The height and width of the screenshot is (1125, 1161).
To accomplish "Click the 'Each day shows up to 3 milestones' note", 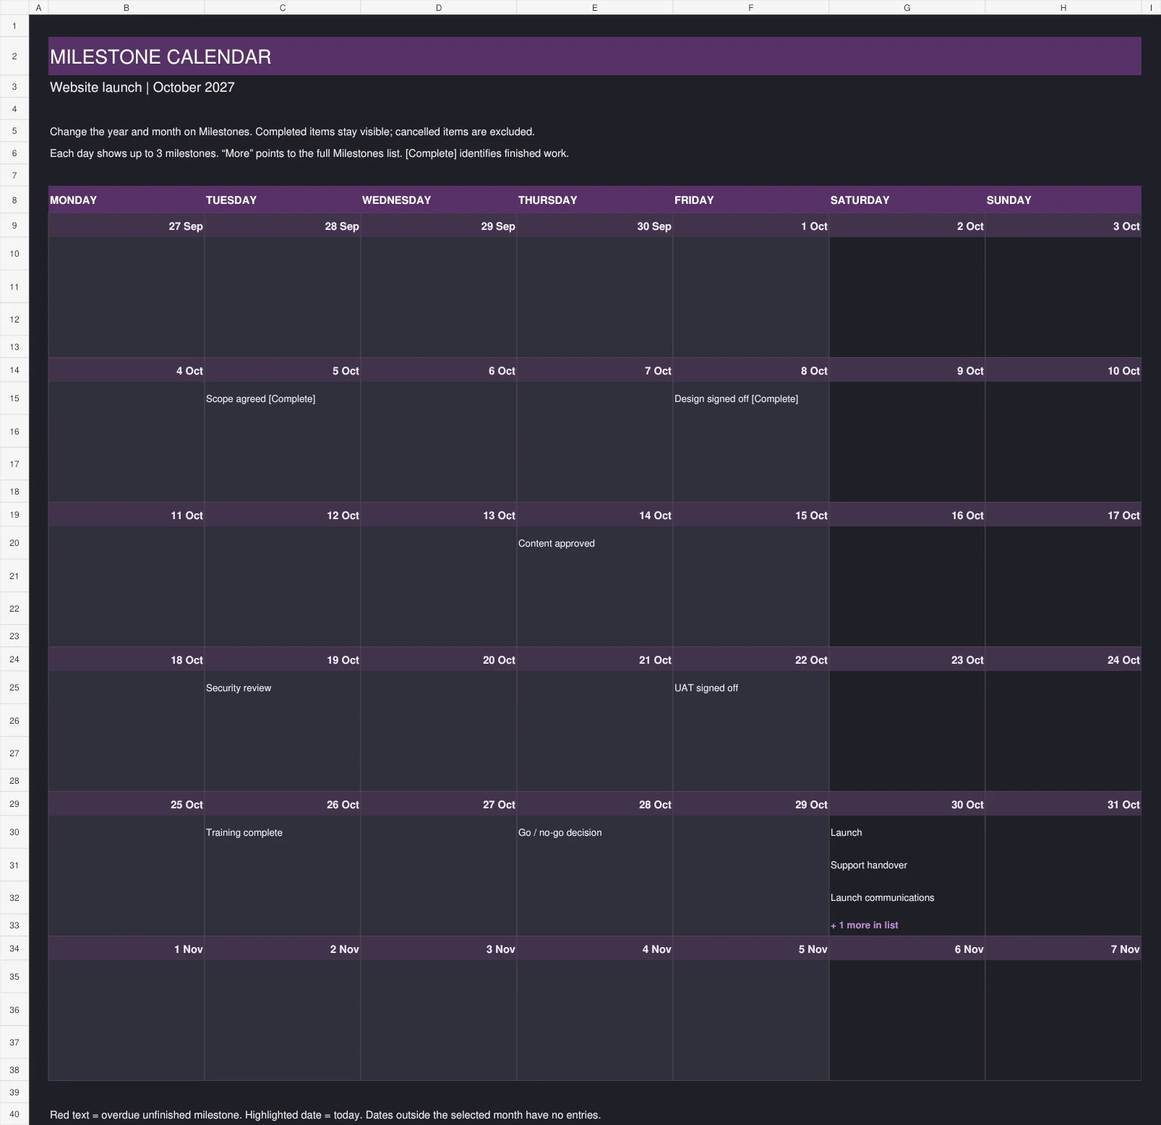I will 309,153.
